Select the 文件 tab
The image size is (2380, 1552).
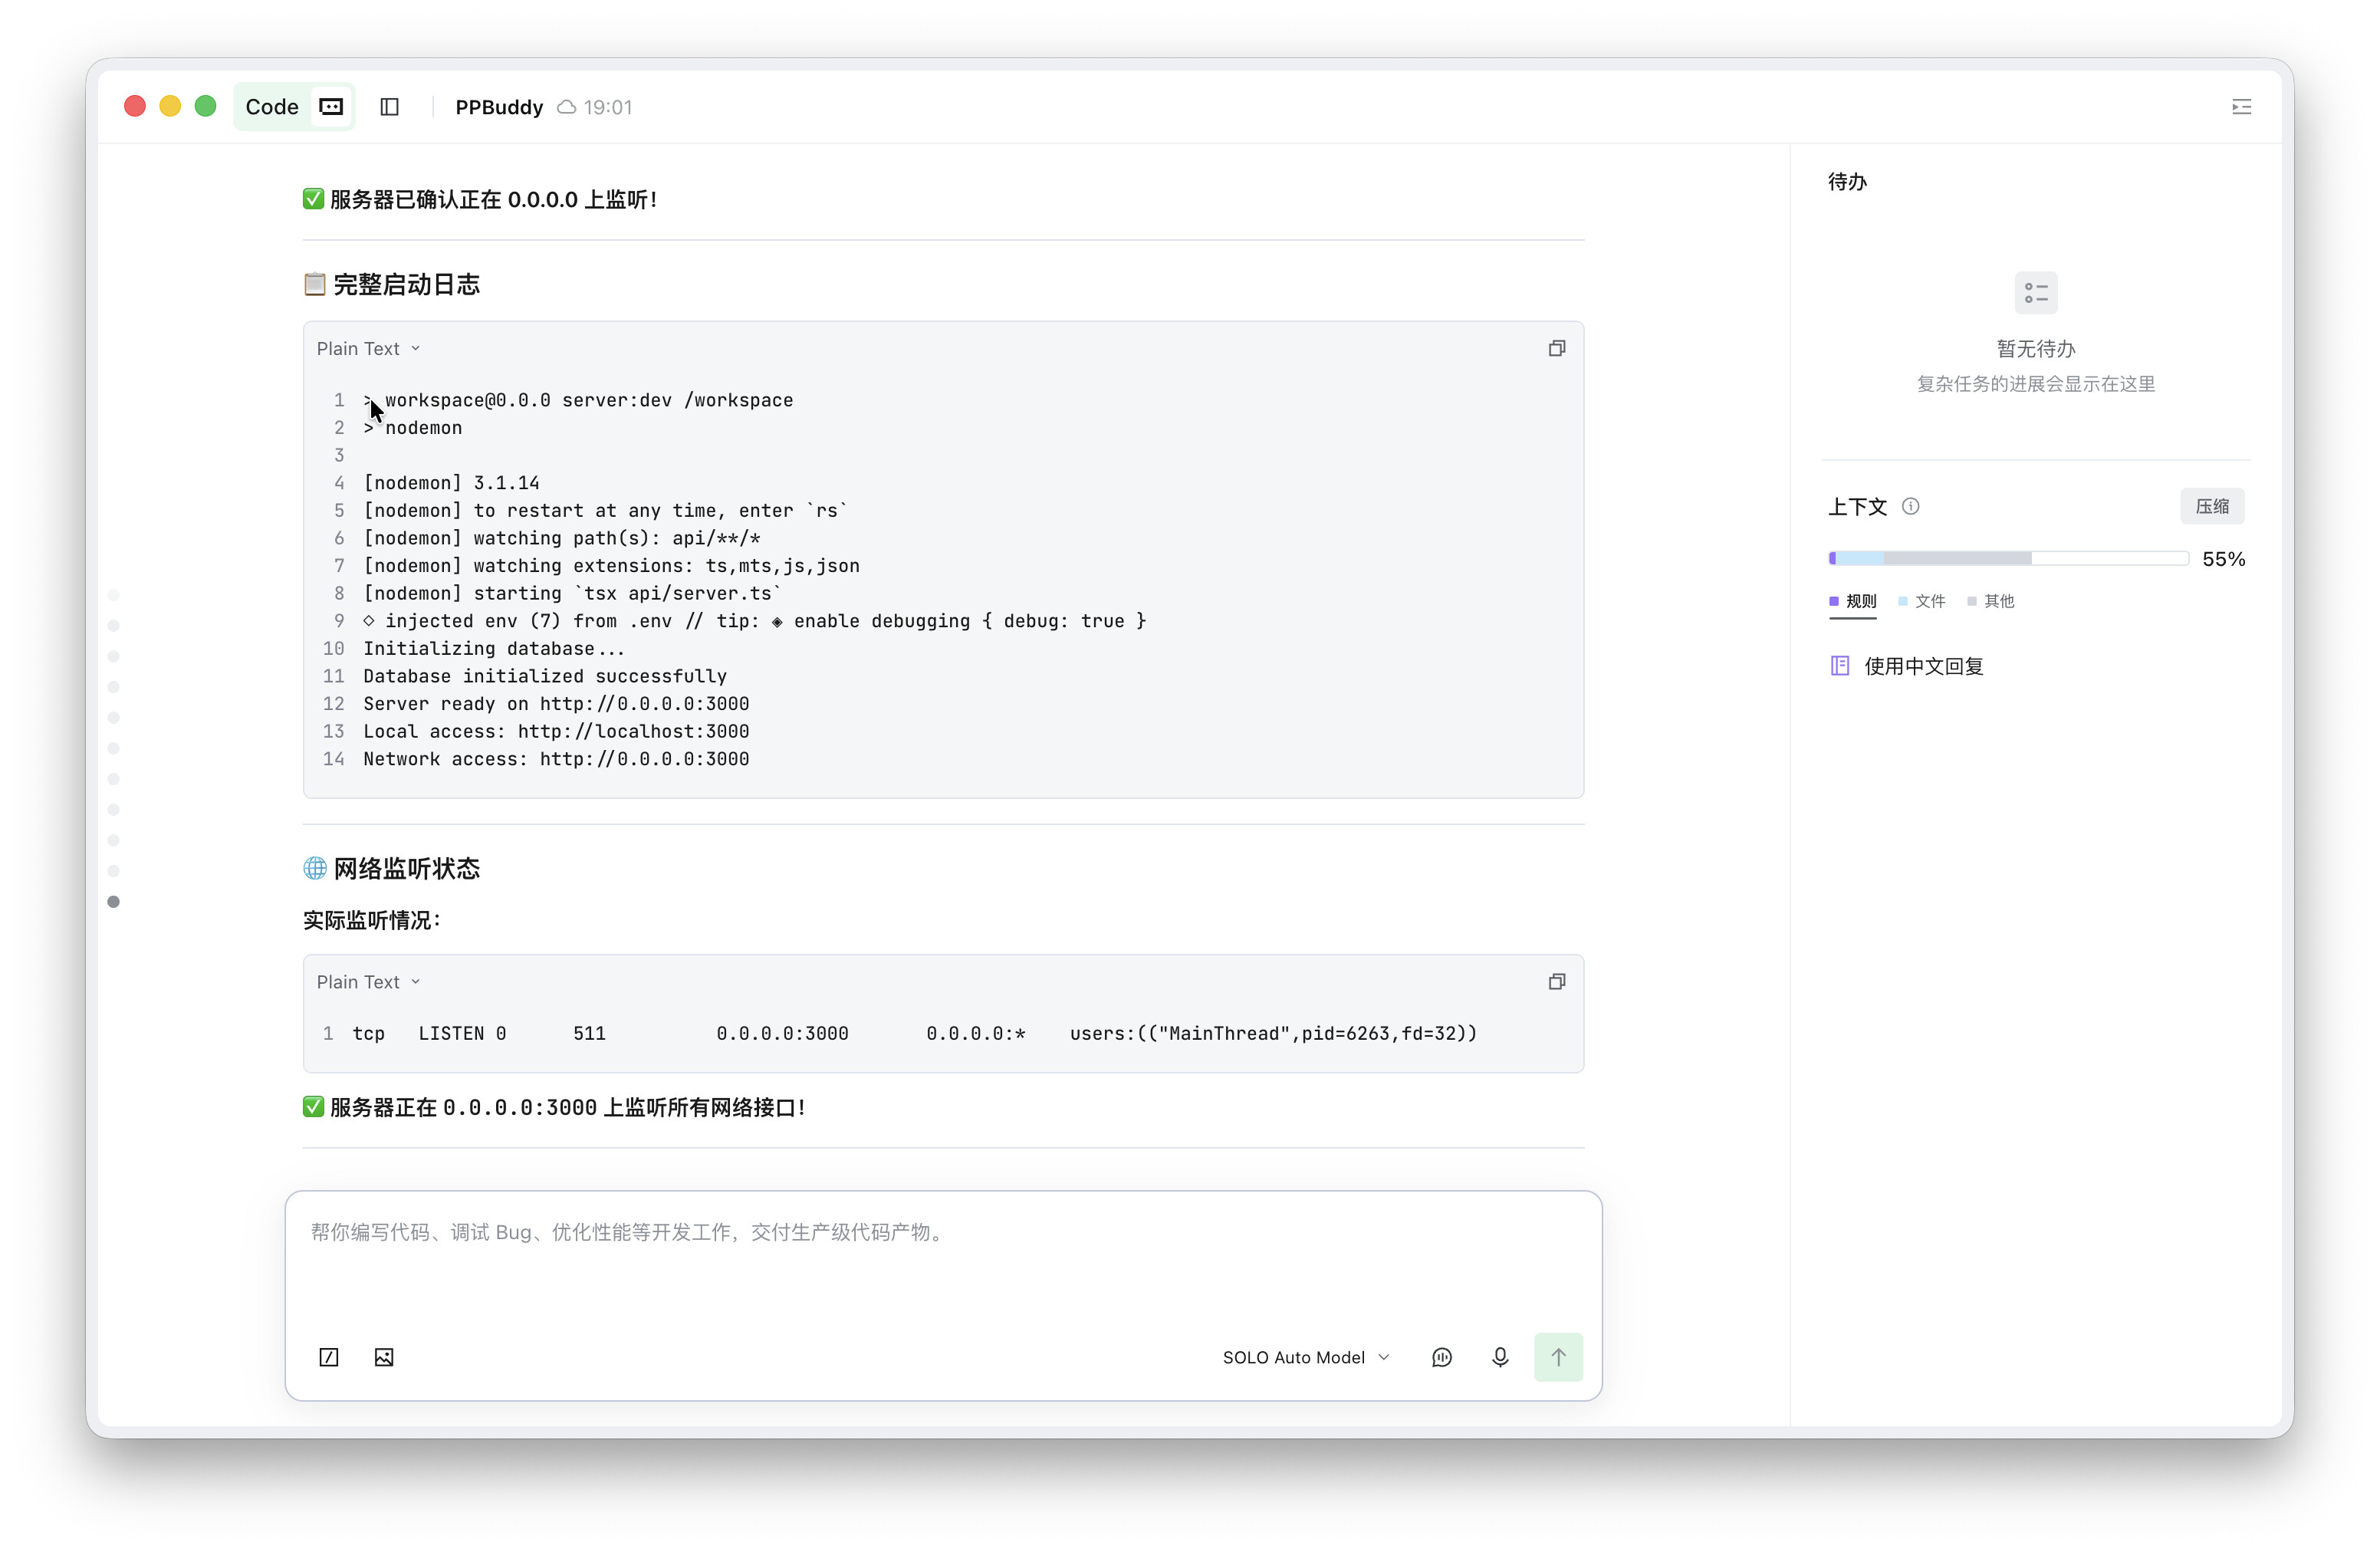1921,601
